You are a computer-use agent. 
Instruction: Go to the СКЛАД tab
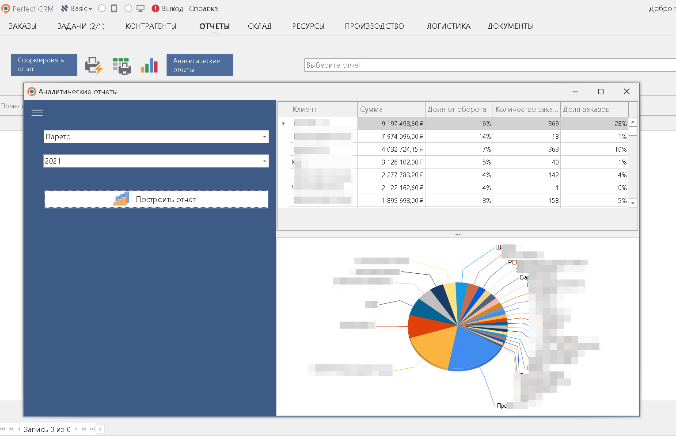point(260,26)
